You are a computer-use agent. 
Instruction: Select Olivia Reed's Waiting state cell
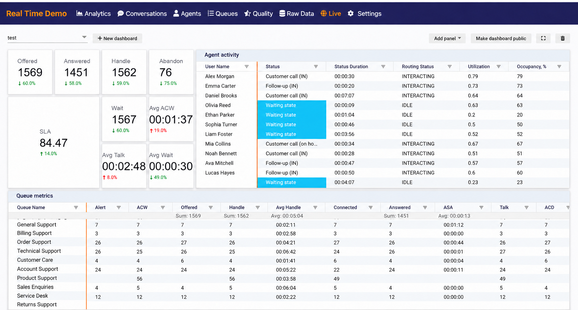coord(292,105)
